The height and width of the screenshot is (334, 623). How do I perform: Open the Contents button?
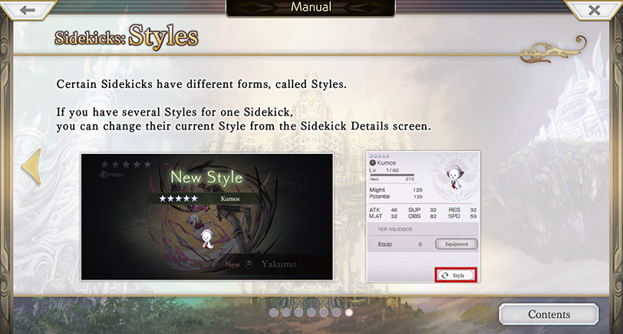click(x=549, y=314)
